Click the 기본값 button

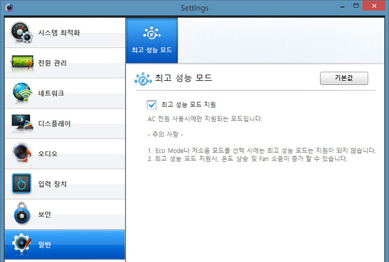point(344,78)
